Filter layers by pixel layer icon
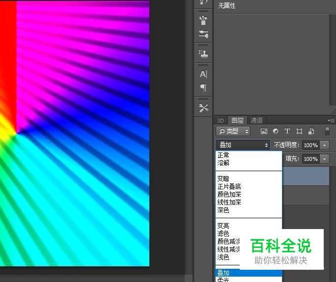336x282 pixels. (x=264, y=131)
